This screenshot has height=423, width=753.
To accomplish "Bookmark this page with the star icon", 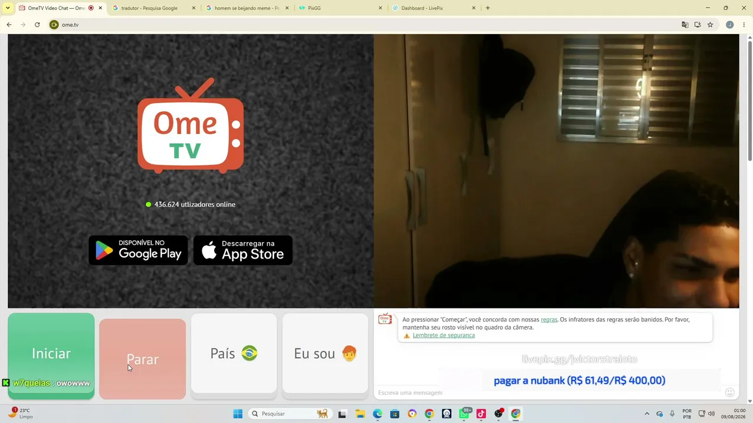I will tap(710, 25).
